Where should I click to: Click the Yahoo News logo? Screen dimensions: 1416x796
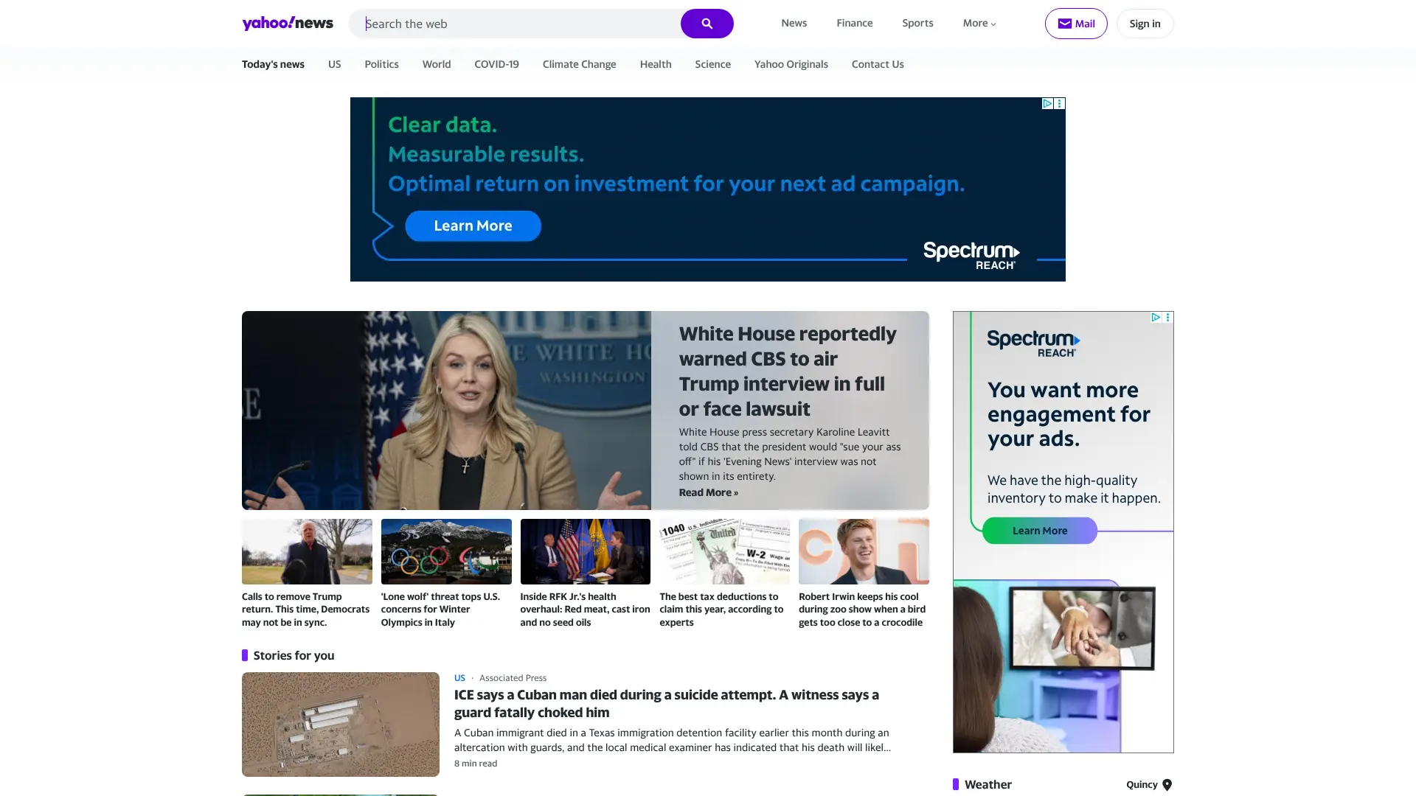[x=288, y=23]
